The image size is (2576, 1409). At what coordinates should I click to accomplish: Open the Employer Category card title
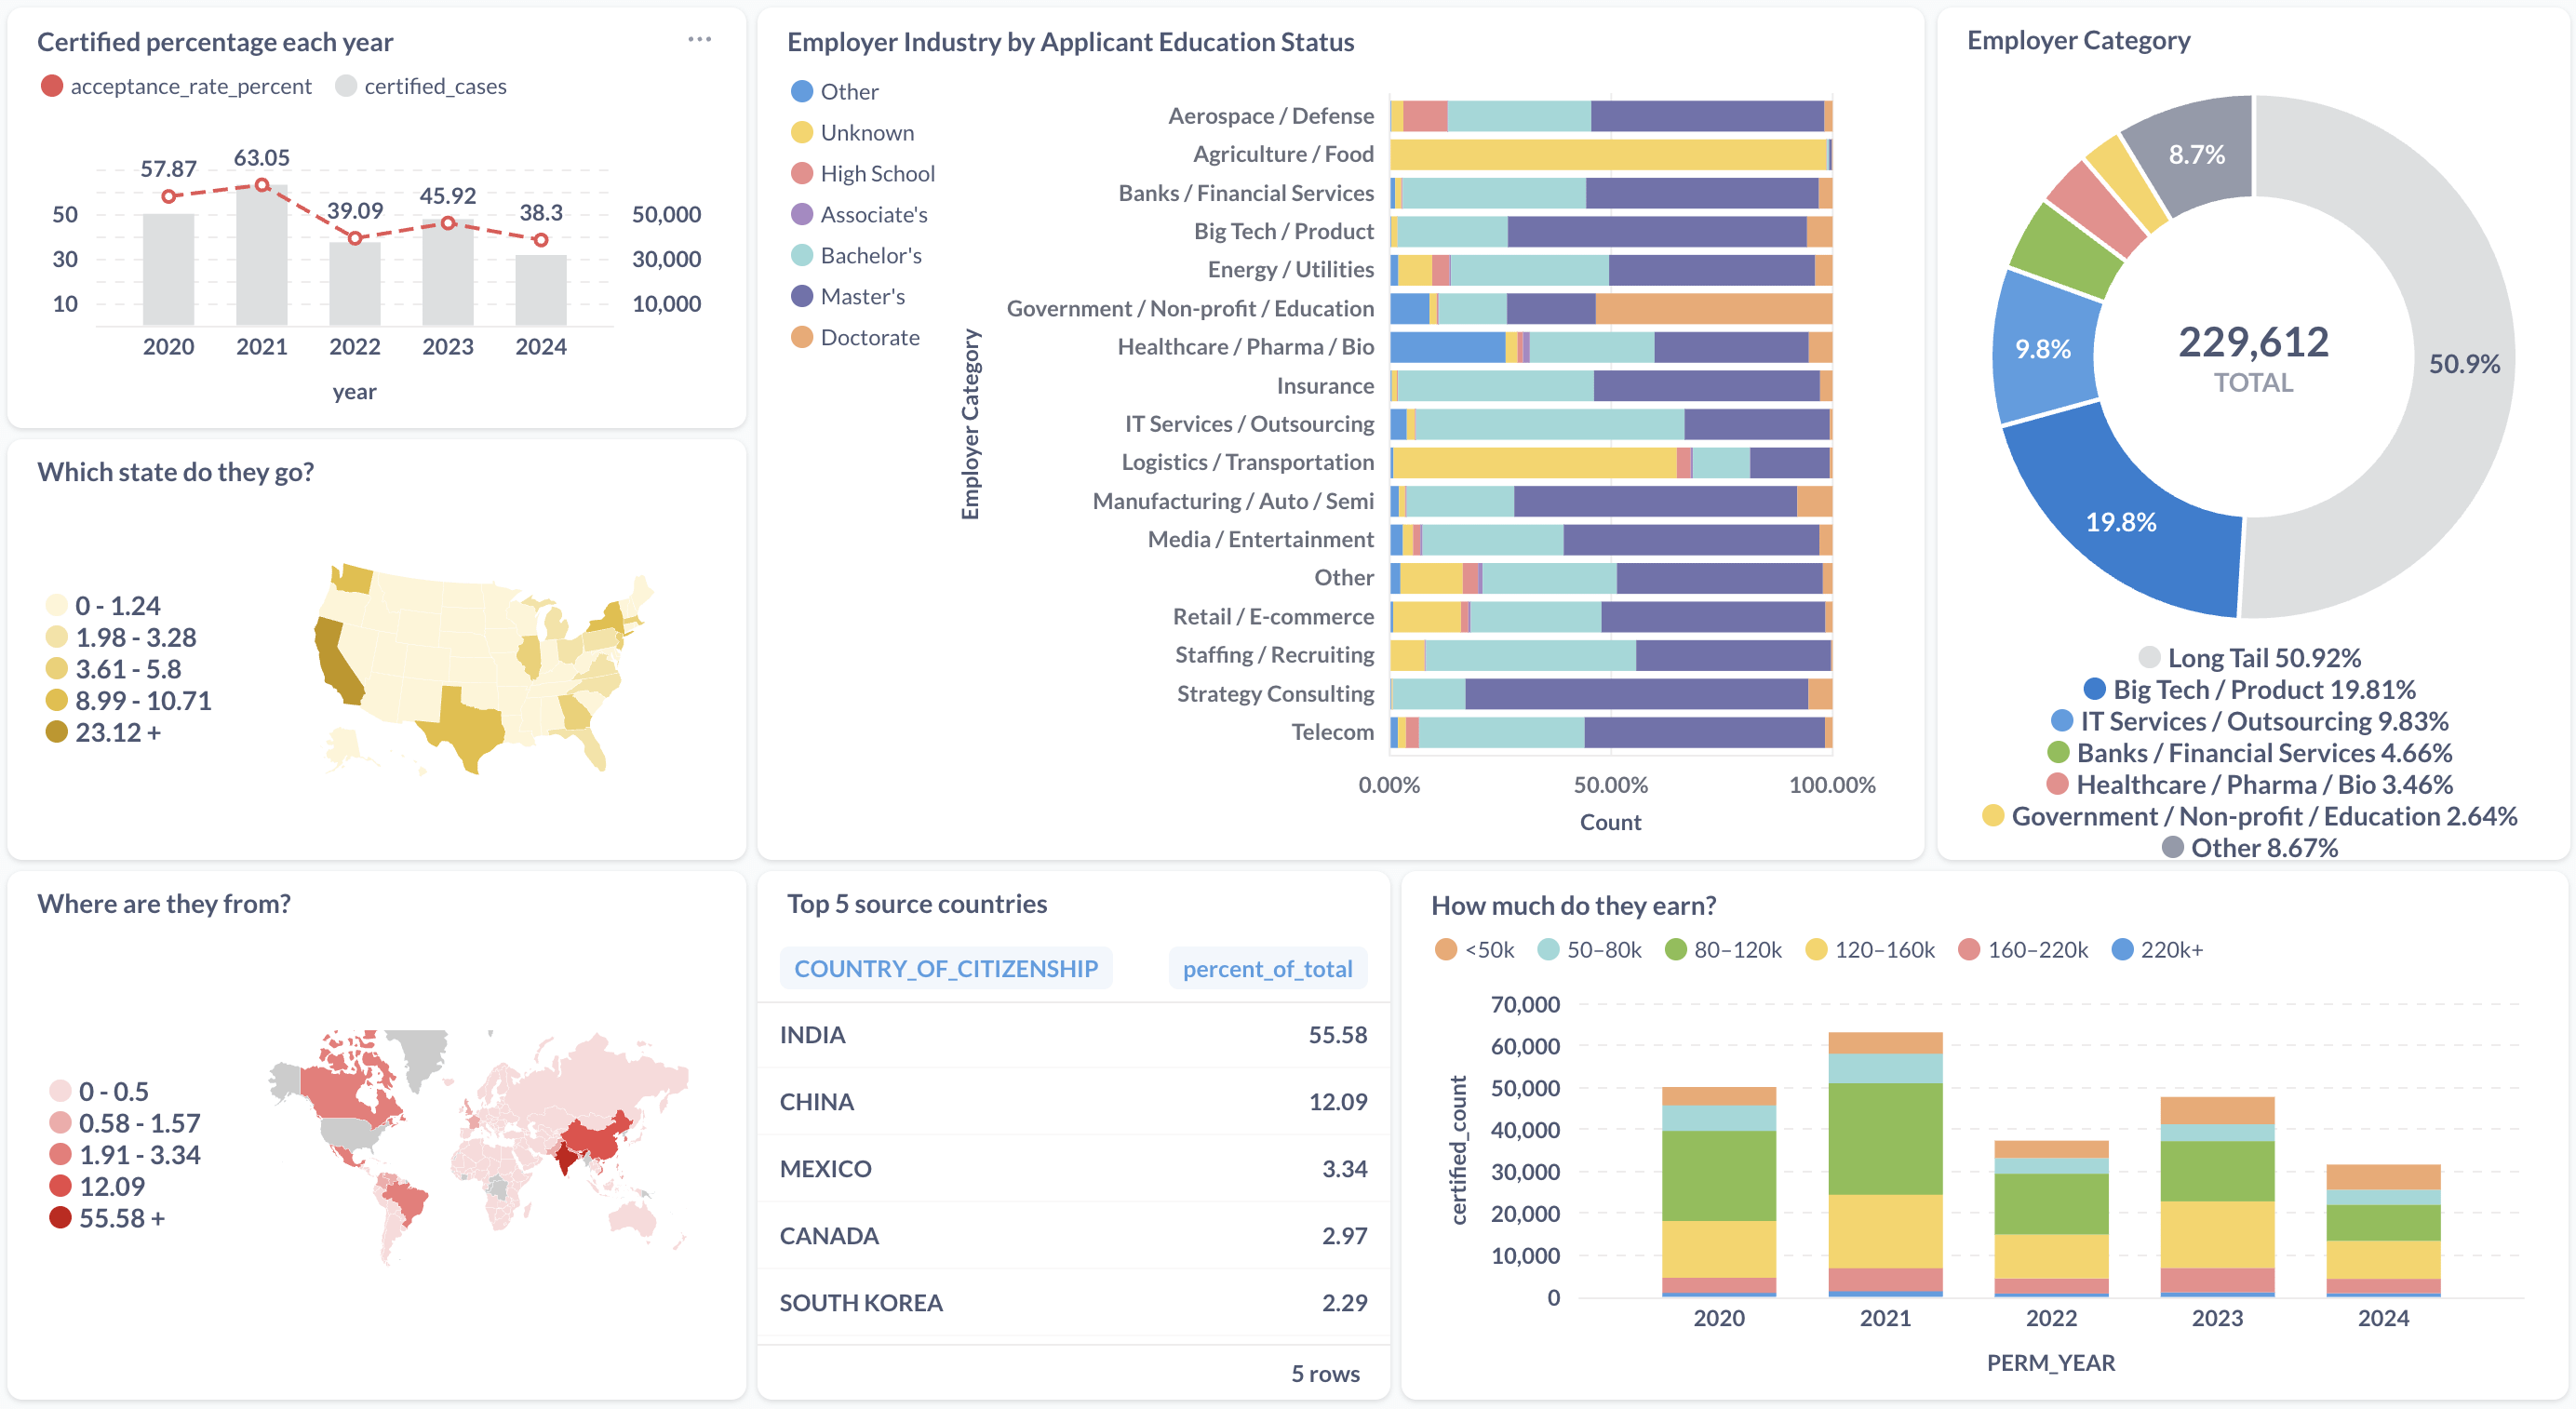point(2078,40)
